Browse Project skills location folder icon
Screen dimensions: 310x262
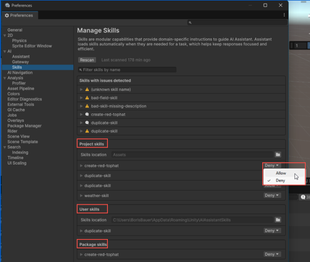[x=278, y=154]
